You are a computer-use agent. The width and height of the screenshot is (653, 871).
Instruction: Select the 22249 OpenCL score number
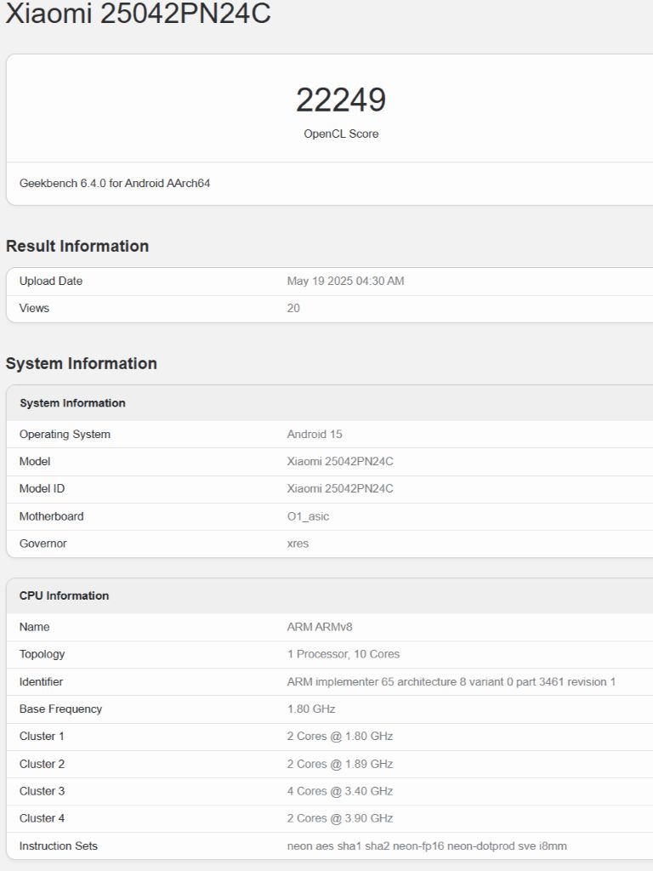[x=341, y=100]
